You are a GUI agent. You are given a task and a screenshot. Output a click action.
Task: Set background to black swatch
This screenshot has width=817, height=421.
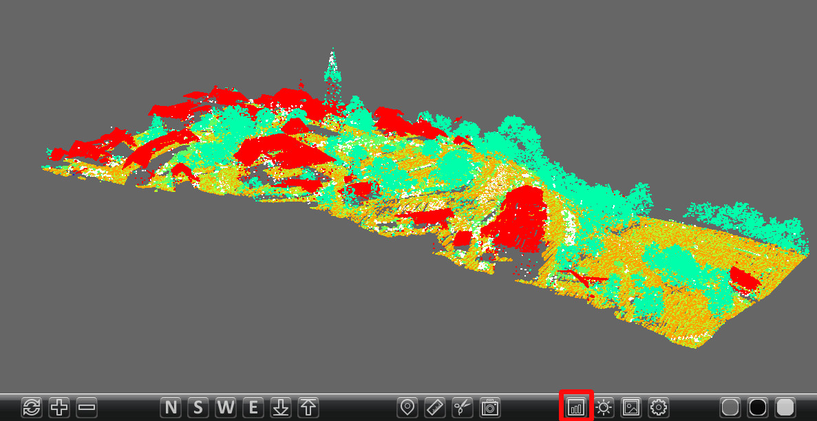(x=758, y=407)
